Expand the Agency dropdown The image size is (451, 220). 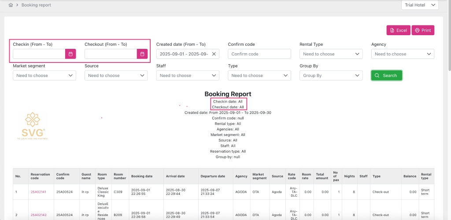[x=403, y=54]
